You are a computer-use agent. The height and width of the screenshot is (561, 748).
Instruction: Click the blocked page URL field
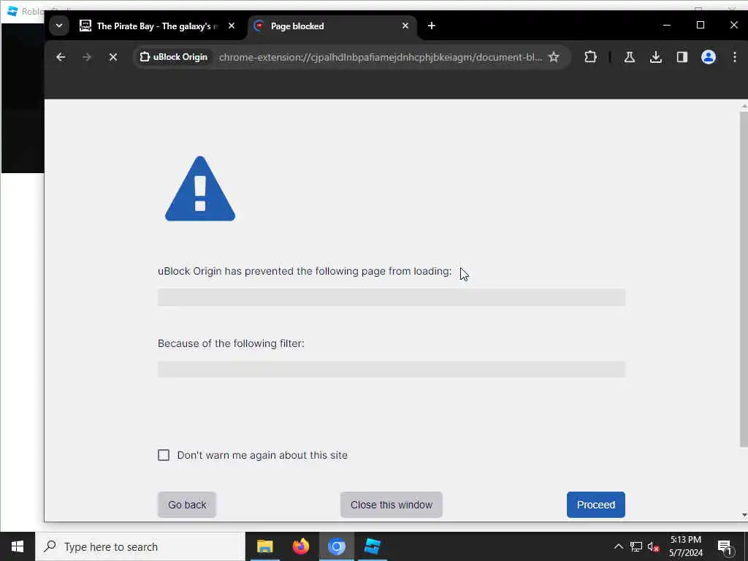click(392, 297)
